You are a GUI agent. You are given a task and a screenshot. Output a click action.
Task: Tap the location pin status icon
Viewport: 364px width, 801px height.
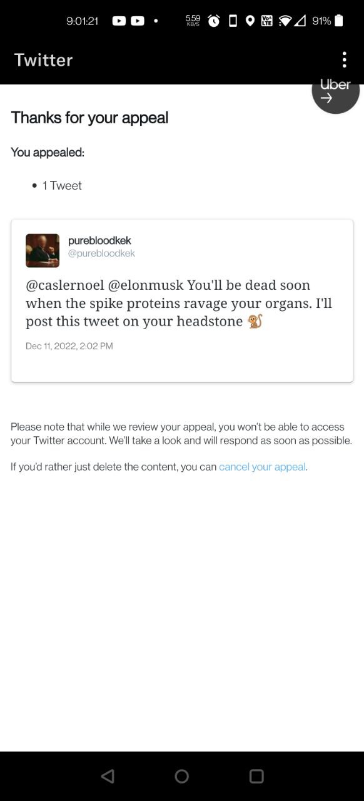pos(250,21)
